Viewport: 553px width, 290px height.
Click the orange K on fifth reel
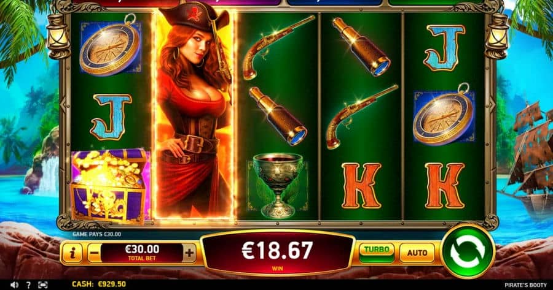[444, 186]
